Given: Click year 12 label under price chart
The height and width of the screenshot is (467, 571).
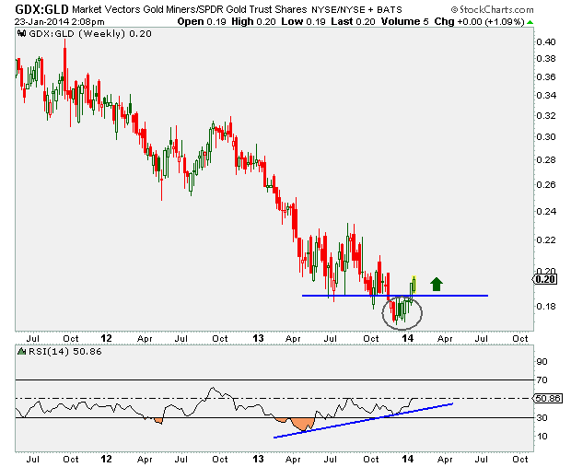Looking at the screenshot, I should (x=106, y=338).
